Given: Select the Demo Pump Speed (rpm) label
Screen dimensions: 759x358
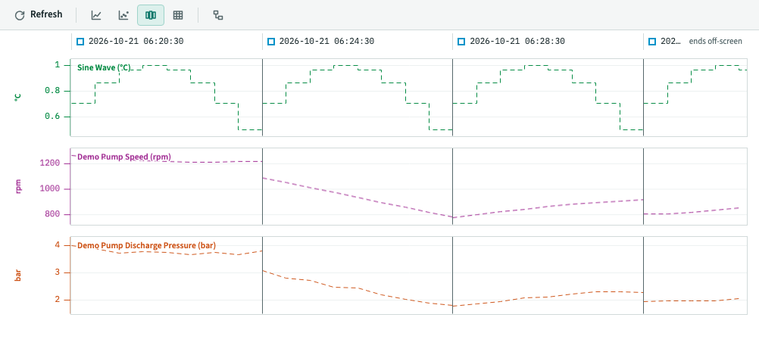Looking at the screenshot, I should [x=124, y=157].
